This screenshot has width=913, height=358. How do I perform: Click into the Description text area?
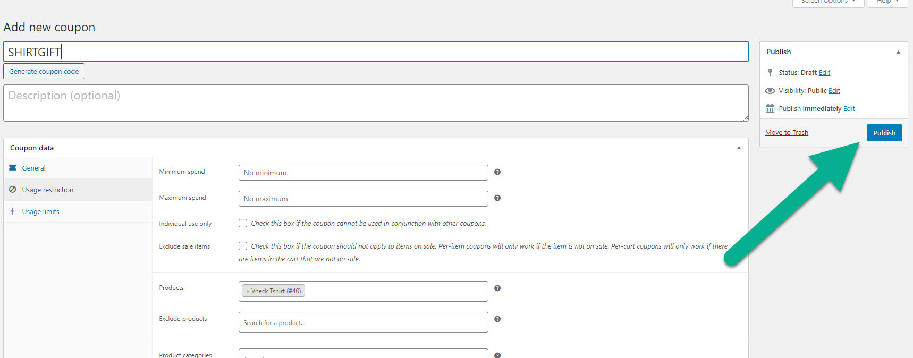point(376,103)
